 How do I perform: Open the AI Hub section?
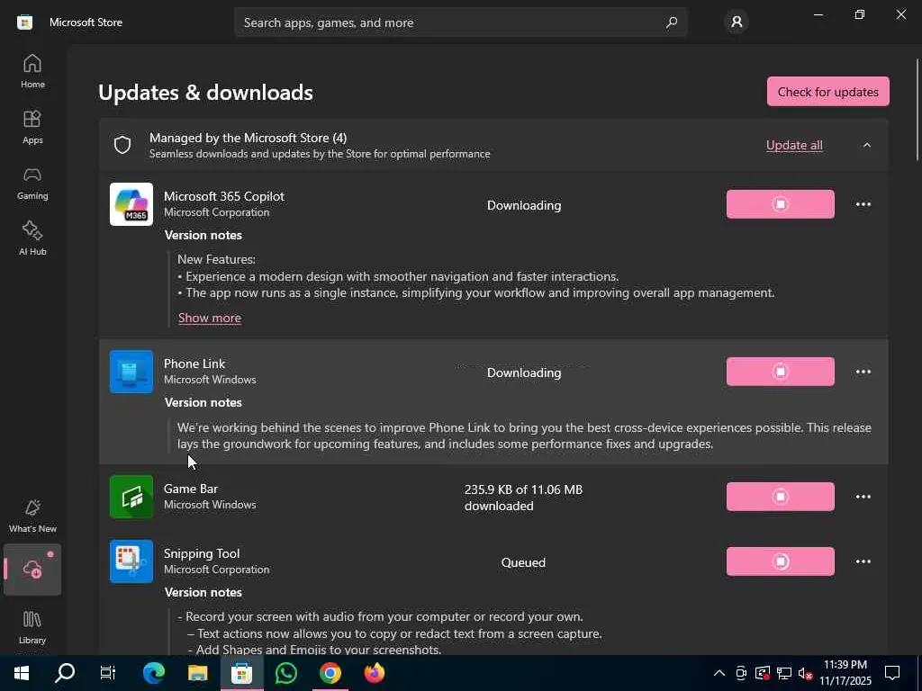pos(32,238)
